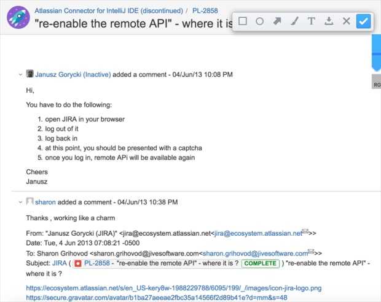Open sharon's user profile link
The image size is (381, 302).
coord(45,201)
